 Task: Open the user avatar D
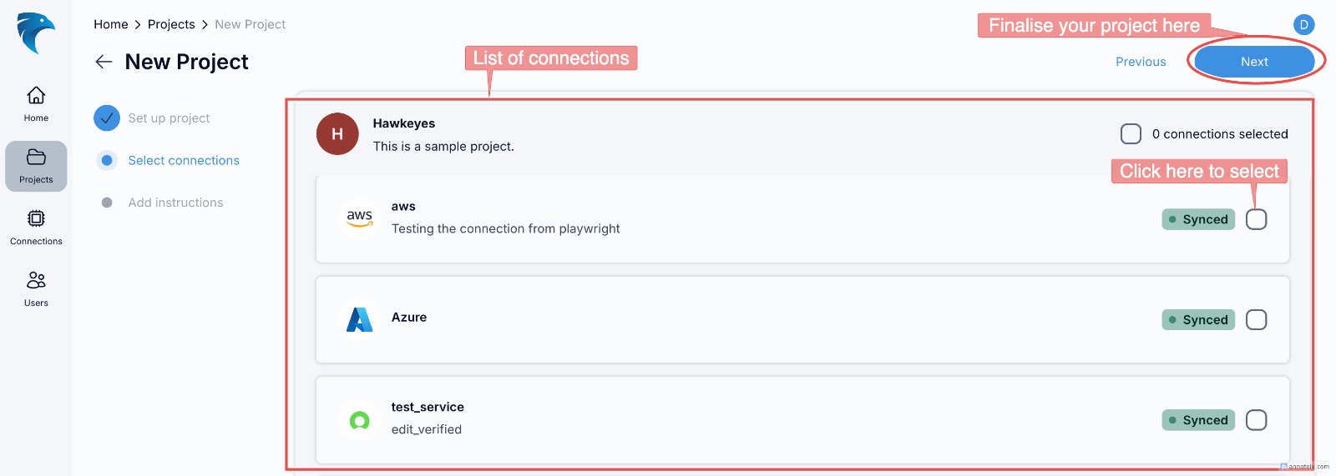(1303, 25)
